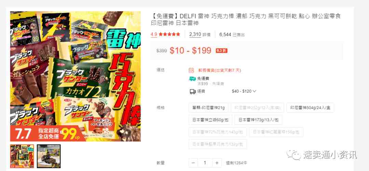
Task: Click the red 0.3折 discount badge
Action: click(x=221, y=50)
